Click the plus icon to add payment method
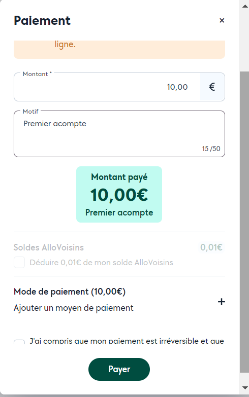 click(x=222, y=302)
